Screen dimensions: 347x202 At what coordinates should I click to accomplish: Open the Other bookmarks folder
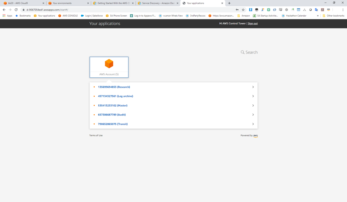pos(333,16)
